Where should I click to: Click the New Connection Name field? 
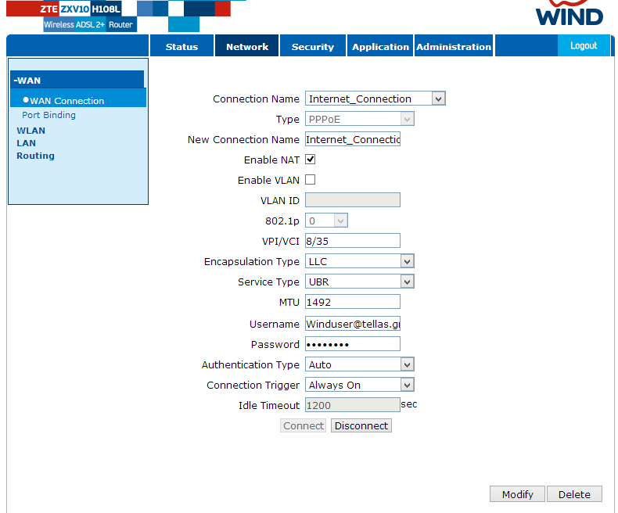tap(353, 139)
